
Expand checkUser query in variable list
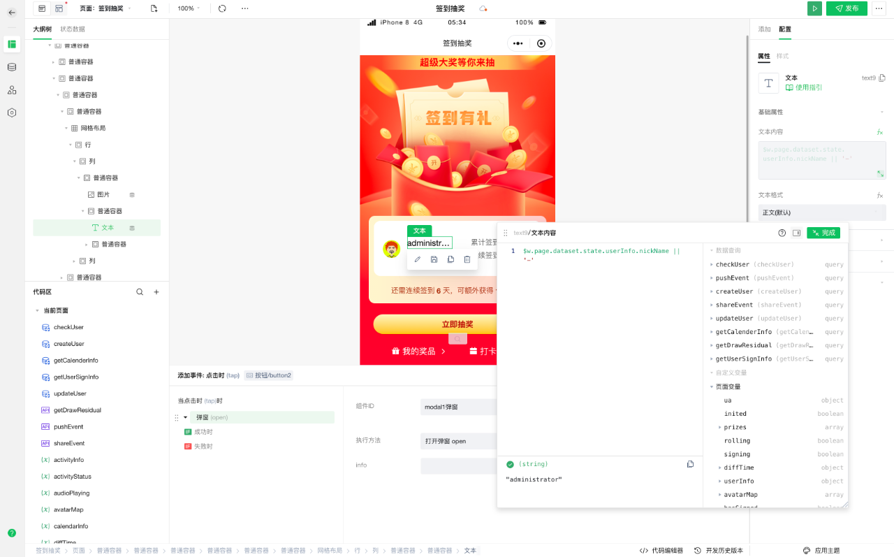(x=712, y=264)
